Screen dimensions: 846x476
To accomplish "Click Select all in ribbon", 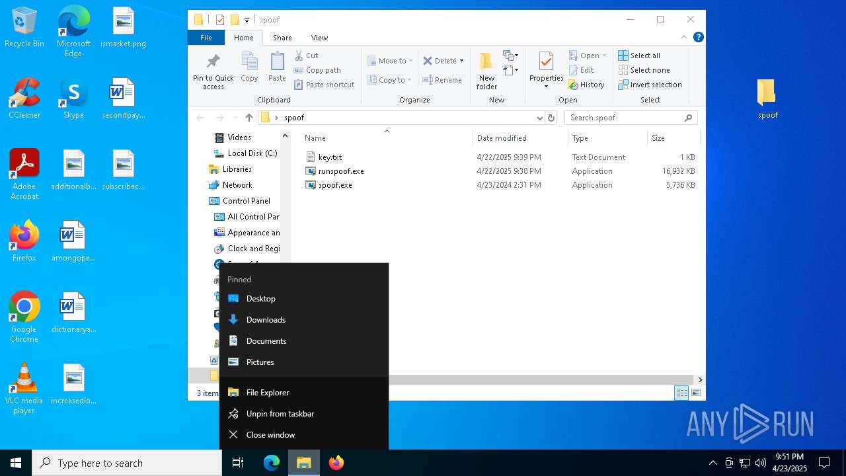I will [639, 56].
